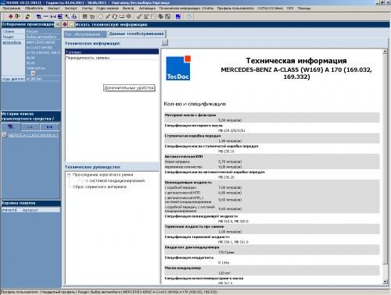391x295 pixels.
Task: Open MERCE A-CLASS (W169) history link
Action: [34, 135]
